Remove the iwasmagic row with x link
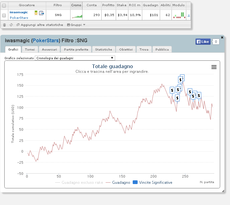Image resolution: width=230 pixels, height=205 pixels. point(189,15)
